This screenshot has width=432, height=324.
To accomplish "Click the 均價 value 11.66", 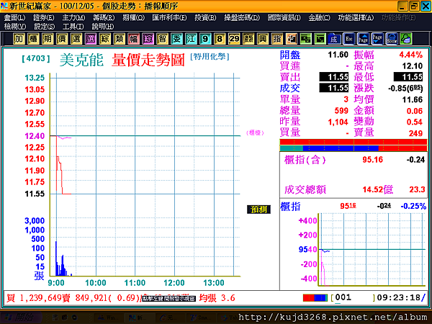I will [412, 100].
